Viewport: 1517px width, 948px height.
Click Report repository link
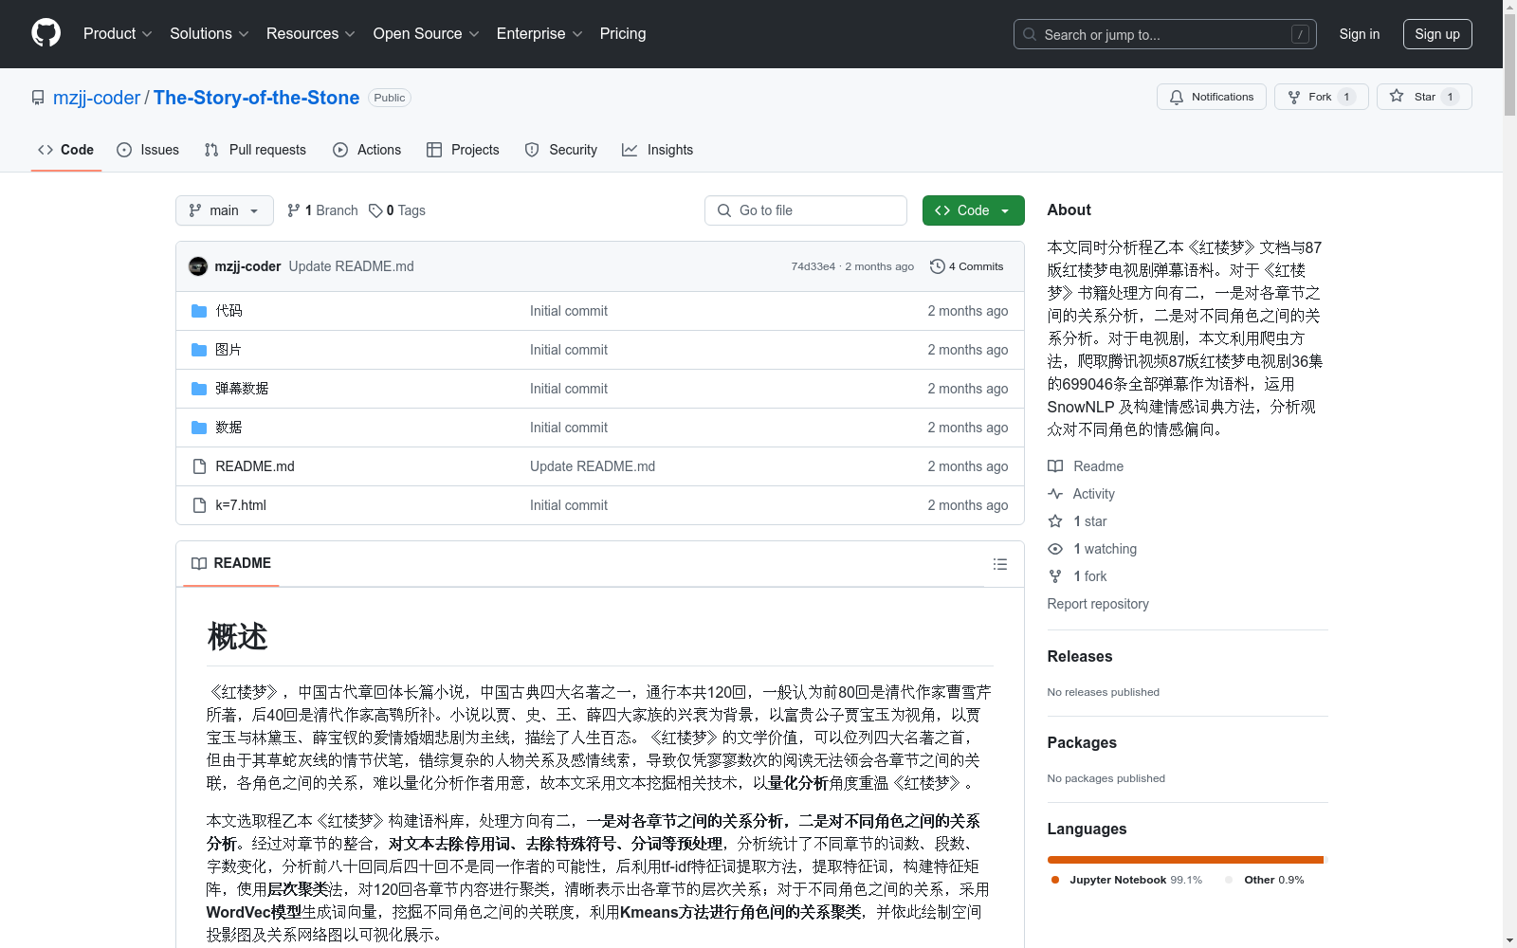coord(1097,604)
